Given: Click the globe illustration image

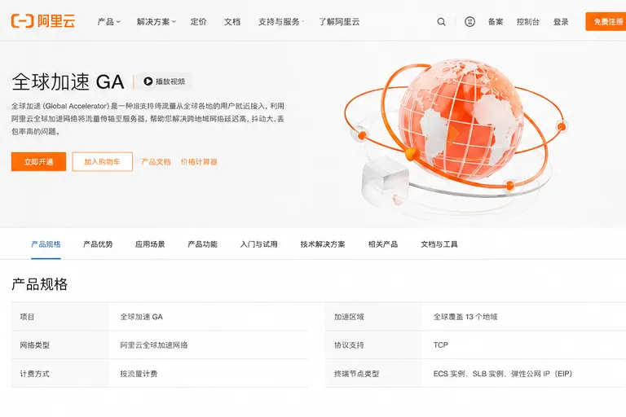Looking at the screenshot, I should 456,136.
